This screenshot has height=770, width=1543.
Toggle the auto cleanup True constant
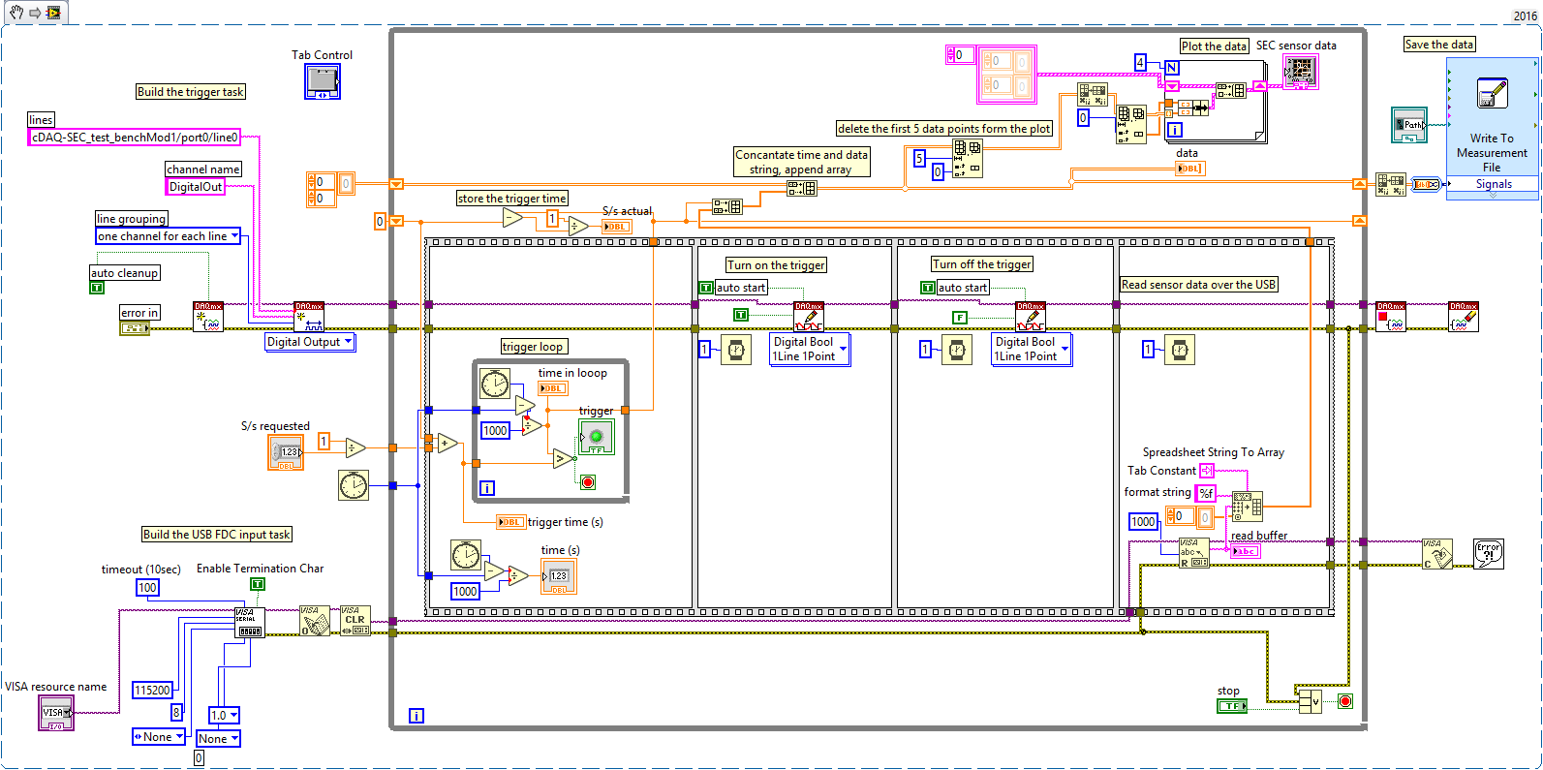(x=97, y=288)
